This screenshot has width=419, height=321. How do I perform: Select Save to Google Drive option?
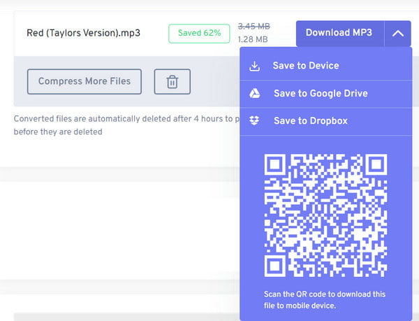pos(325,94)
